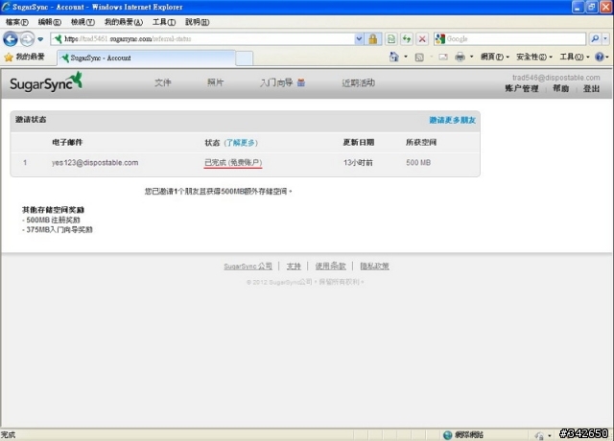Select the SugarSync - Account tab
614x441 pixels.
147,58
